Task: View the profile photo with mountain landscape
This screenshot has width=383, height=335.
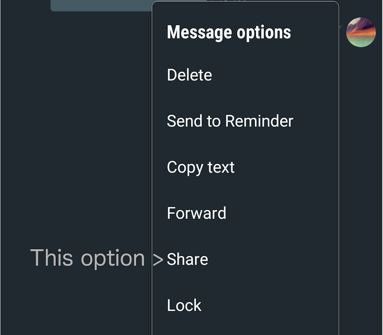Action: click(x=361, y=32)
